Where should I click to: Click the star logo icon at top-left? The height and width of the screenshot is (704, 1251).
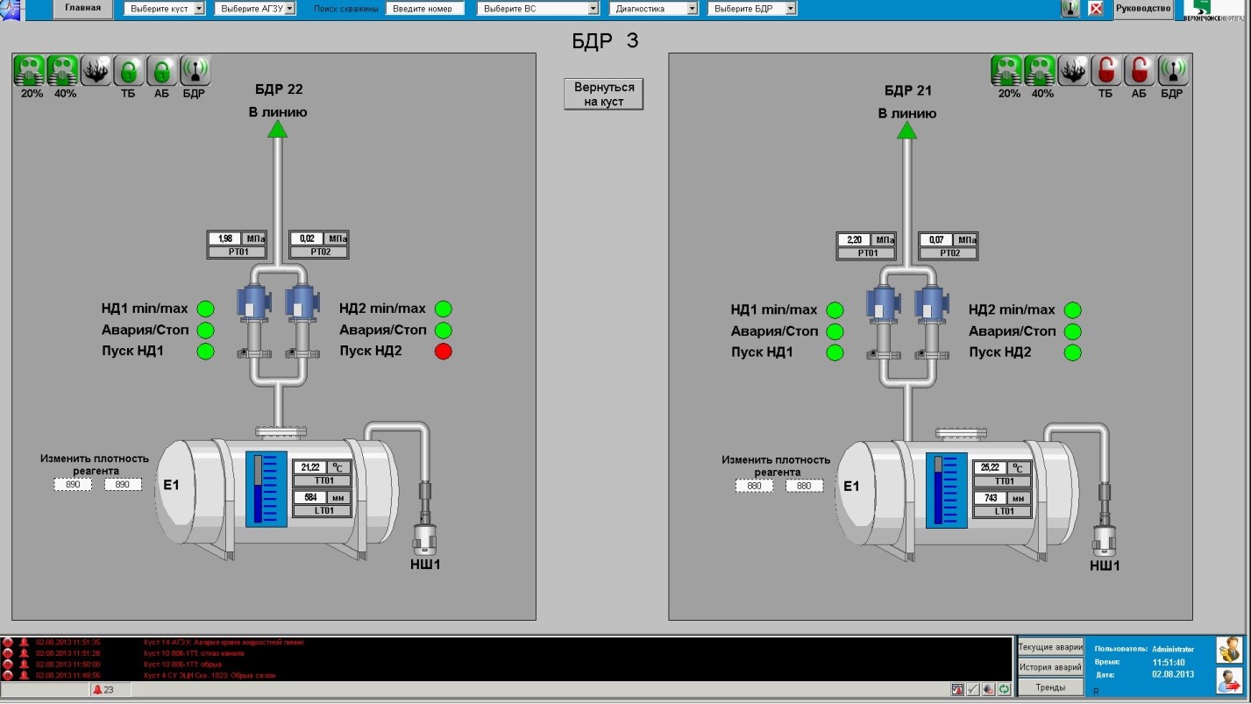point(10,10)
